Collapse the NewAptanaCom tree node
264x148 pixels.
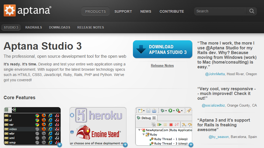[x=139, y=130]
